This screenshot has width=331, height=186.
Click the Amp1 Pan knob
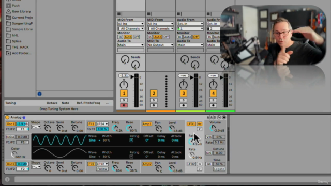tap(158, 128)
